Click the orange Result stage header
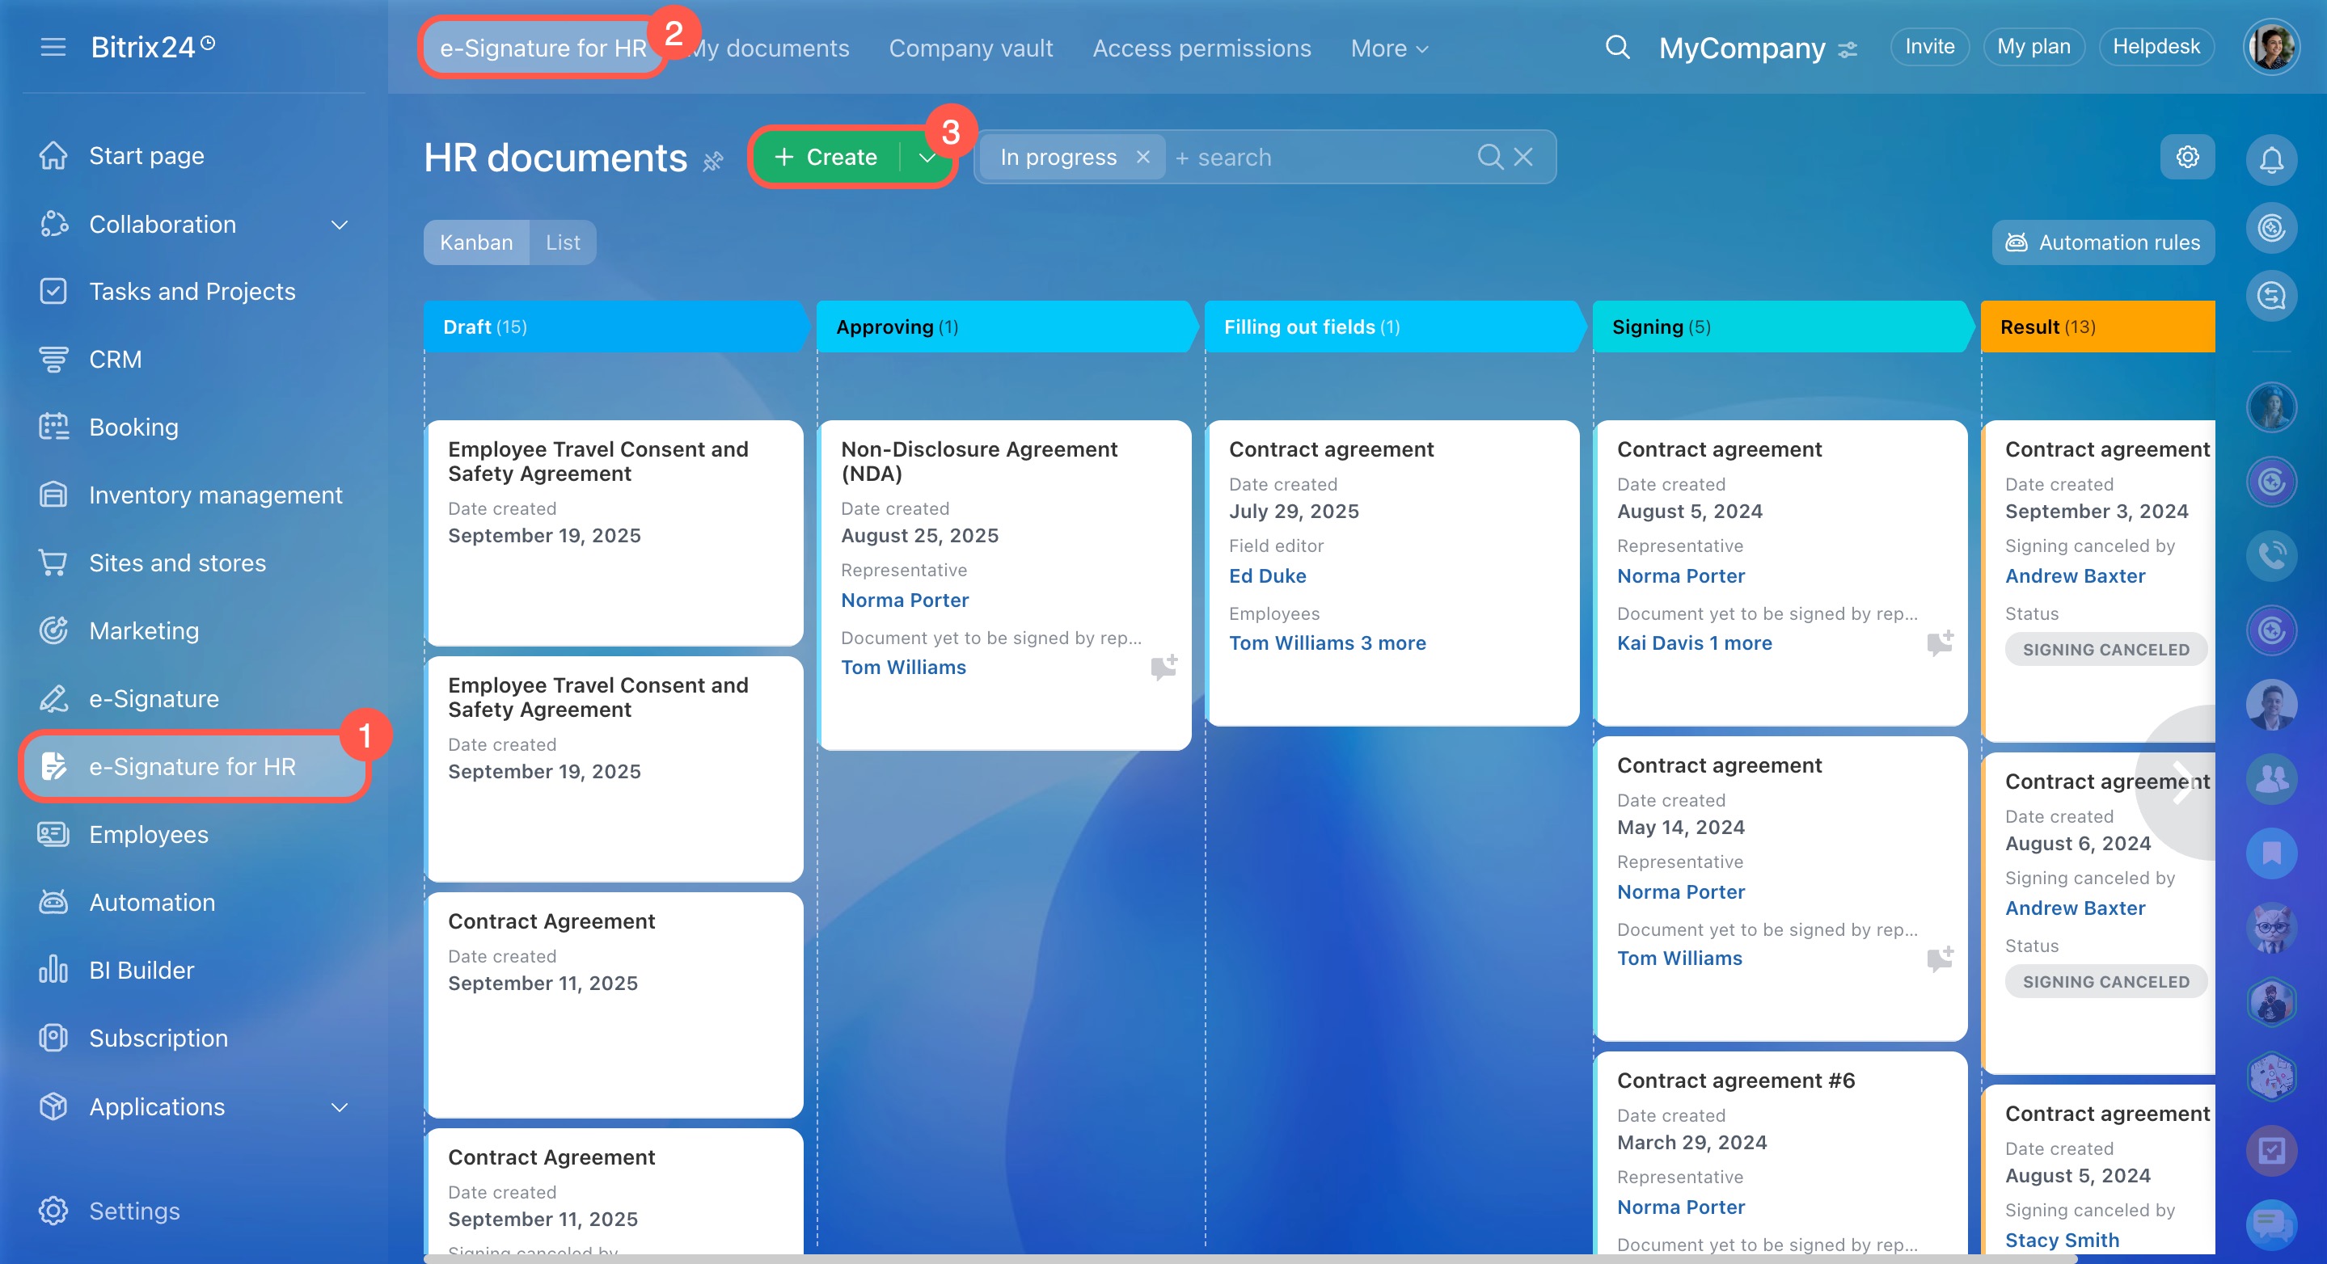The image size is (2327, 1264). coord(2097,327)
